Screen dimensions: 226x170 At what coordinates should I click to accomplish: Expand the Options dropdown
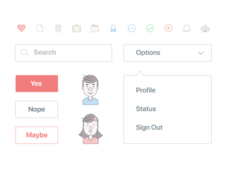tap(167, 53)
